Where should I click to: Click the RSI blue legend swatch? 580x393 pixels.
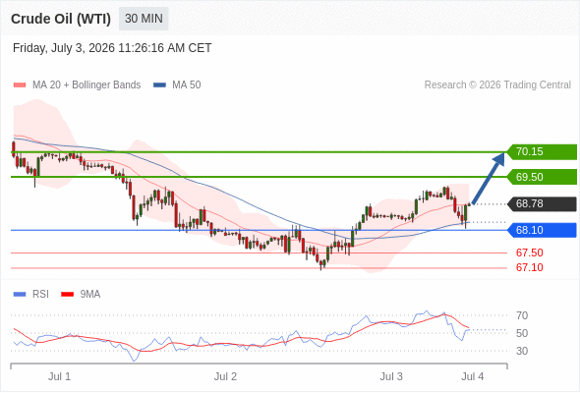(20, 295)
